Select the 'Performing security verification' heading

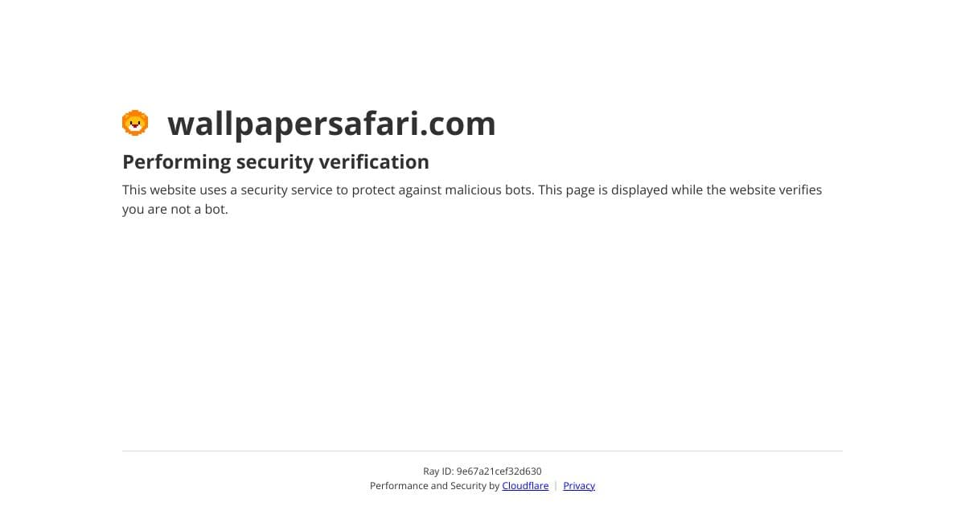(x=276, y=162)
